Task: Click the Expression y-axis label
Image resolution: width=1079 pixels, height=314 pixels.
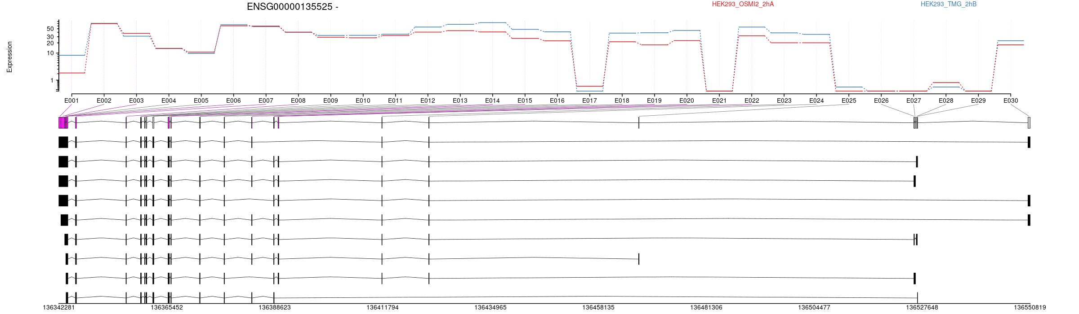Action: point(9,57)
